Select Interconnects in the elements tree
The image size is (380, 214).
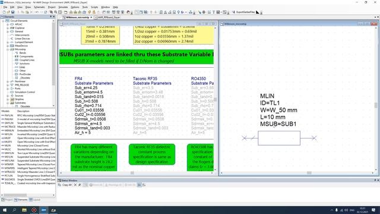[22, 35]
